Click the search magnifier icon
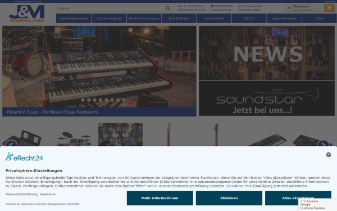The image size is (337, 211). (167, 8)
